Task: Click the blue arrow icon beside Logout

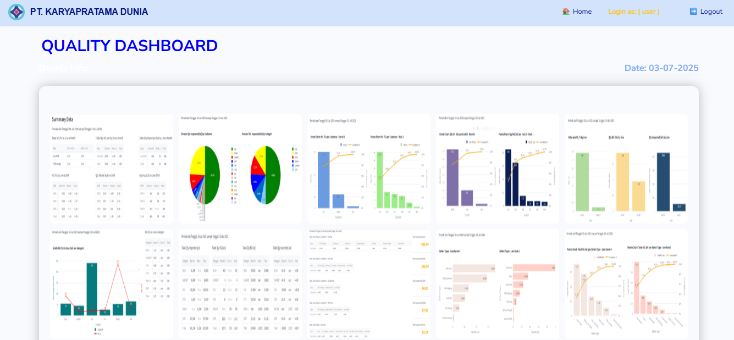Action: coord(693,12)
